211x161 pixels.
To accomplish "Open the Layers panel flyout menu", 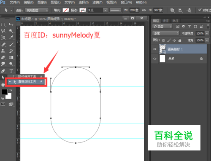I will (208, 21).
